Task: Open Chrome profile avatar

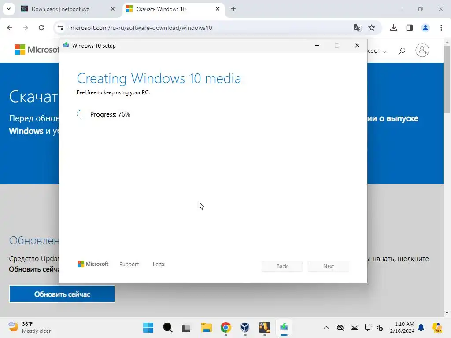Action: point(425,28)
